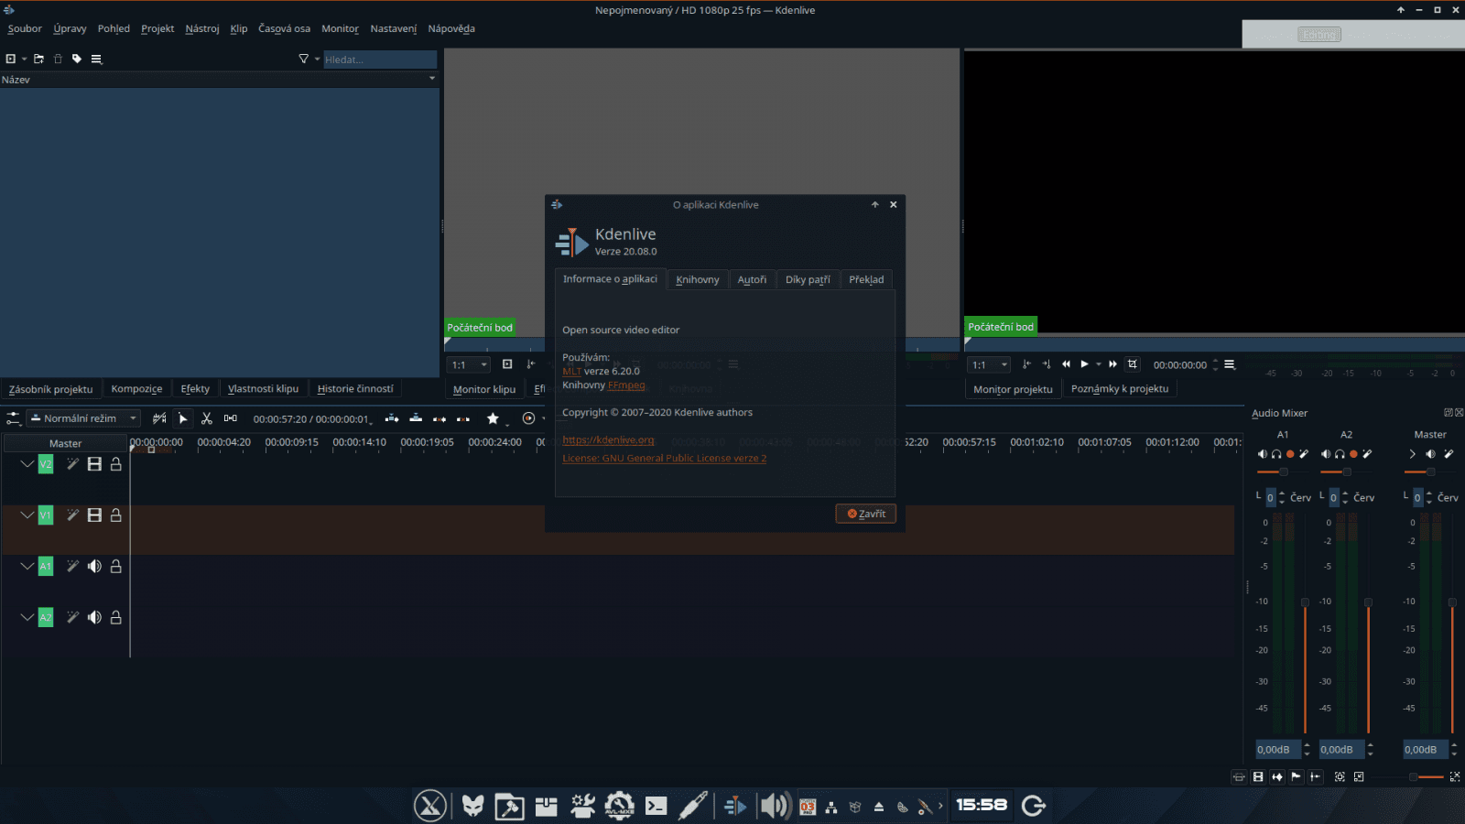
Task: Open the Nastavení menu
Action: click(394, 28)
